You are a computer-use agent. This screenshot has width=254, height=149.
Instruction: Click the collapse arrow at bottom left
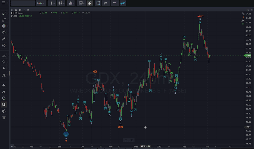pyautogui.click(x=12, y=147)
